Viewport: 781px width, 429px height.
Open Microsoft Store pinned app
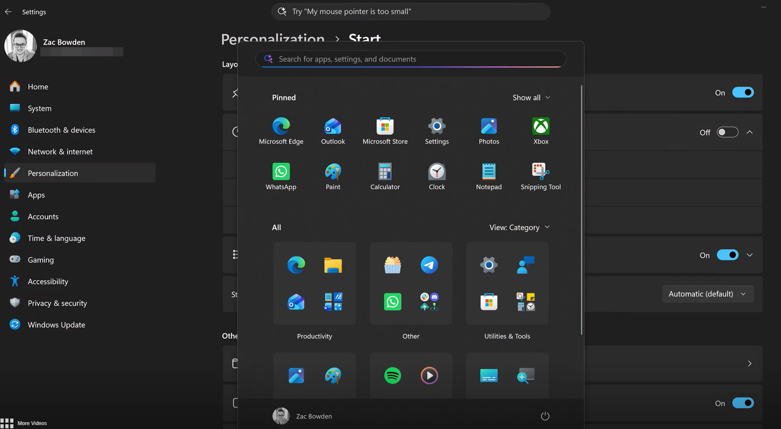click(x=385, y=131)
